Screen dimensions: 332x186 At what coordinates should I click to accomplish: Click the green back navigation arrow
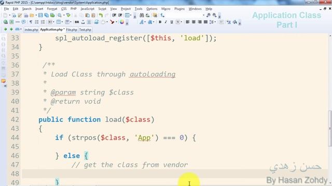(6, 29)
